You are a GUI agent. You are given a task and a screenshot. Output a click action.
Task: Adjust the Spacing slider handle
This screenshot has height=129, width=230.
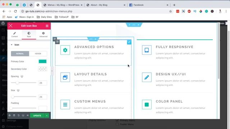17,83
